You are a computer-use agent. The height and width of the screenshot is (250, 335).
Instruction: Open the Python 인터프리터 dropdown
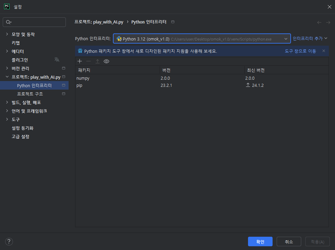point(202,38)
